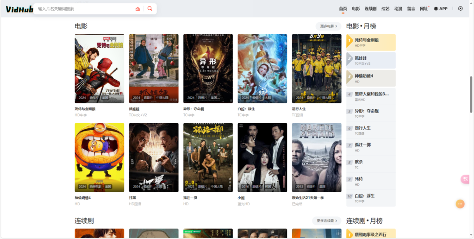This screenshot has height=239, width=474.
Task: Open the 逆行人生 poster
Action: (x=317, y=69)
